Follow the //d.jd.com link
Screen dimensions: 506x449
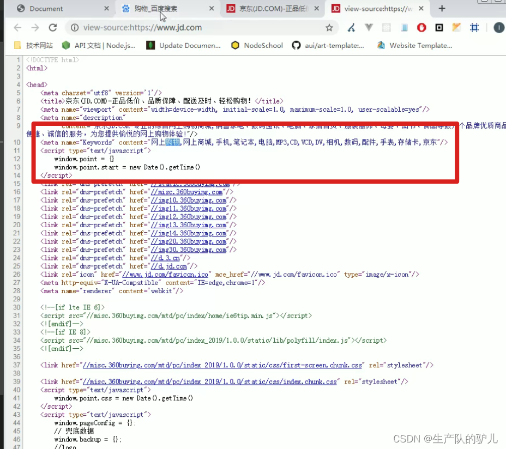(169, 266)
